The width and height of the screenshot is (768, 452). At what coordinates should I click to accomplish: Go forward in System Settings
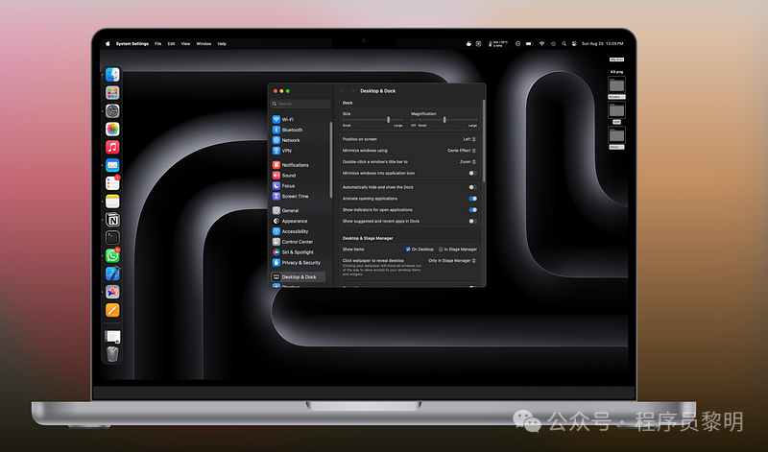[352, 91]
